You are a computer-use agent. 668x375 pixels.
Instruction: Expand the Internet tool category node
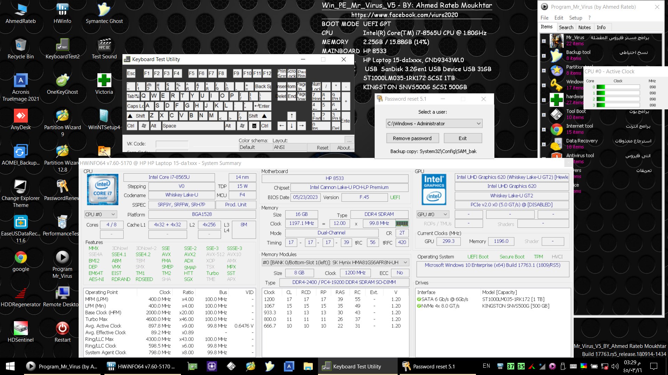pyautogui.click(x=544, y=130)
